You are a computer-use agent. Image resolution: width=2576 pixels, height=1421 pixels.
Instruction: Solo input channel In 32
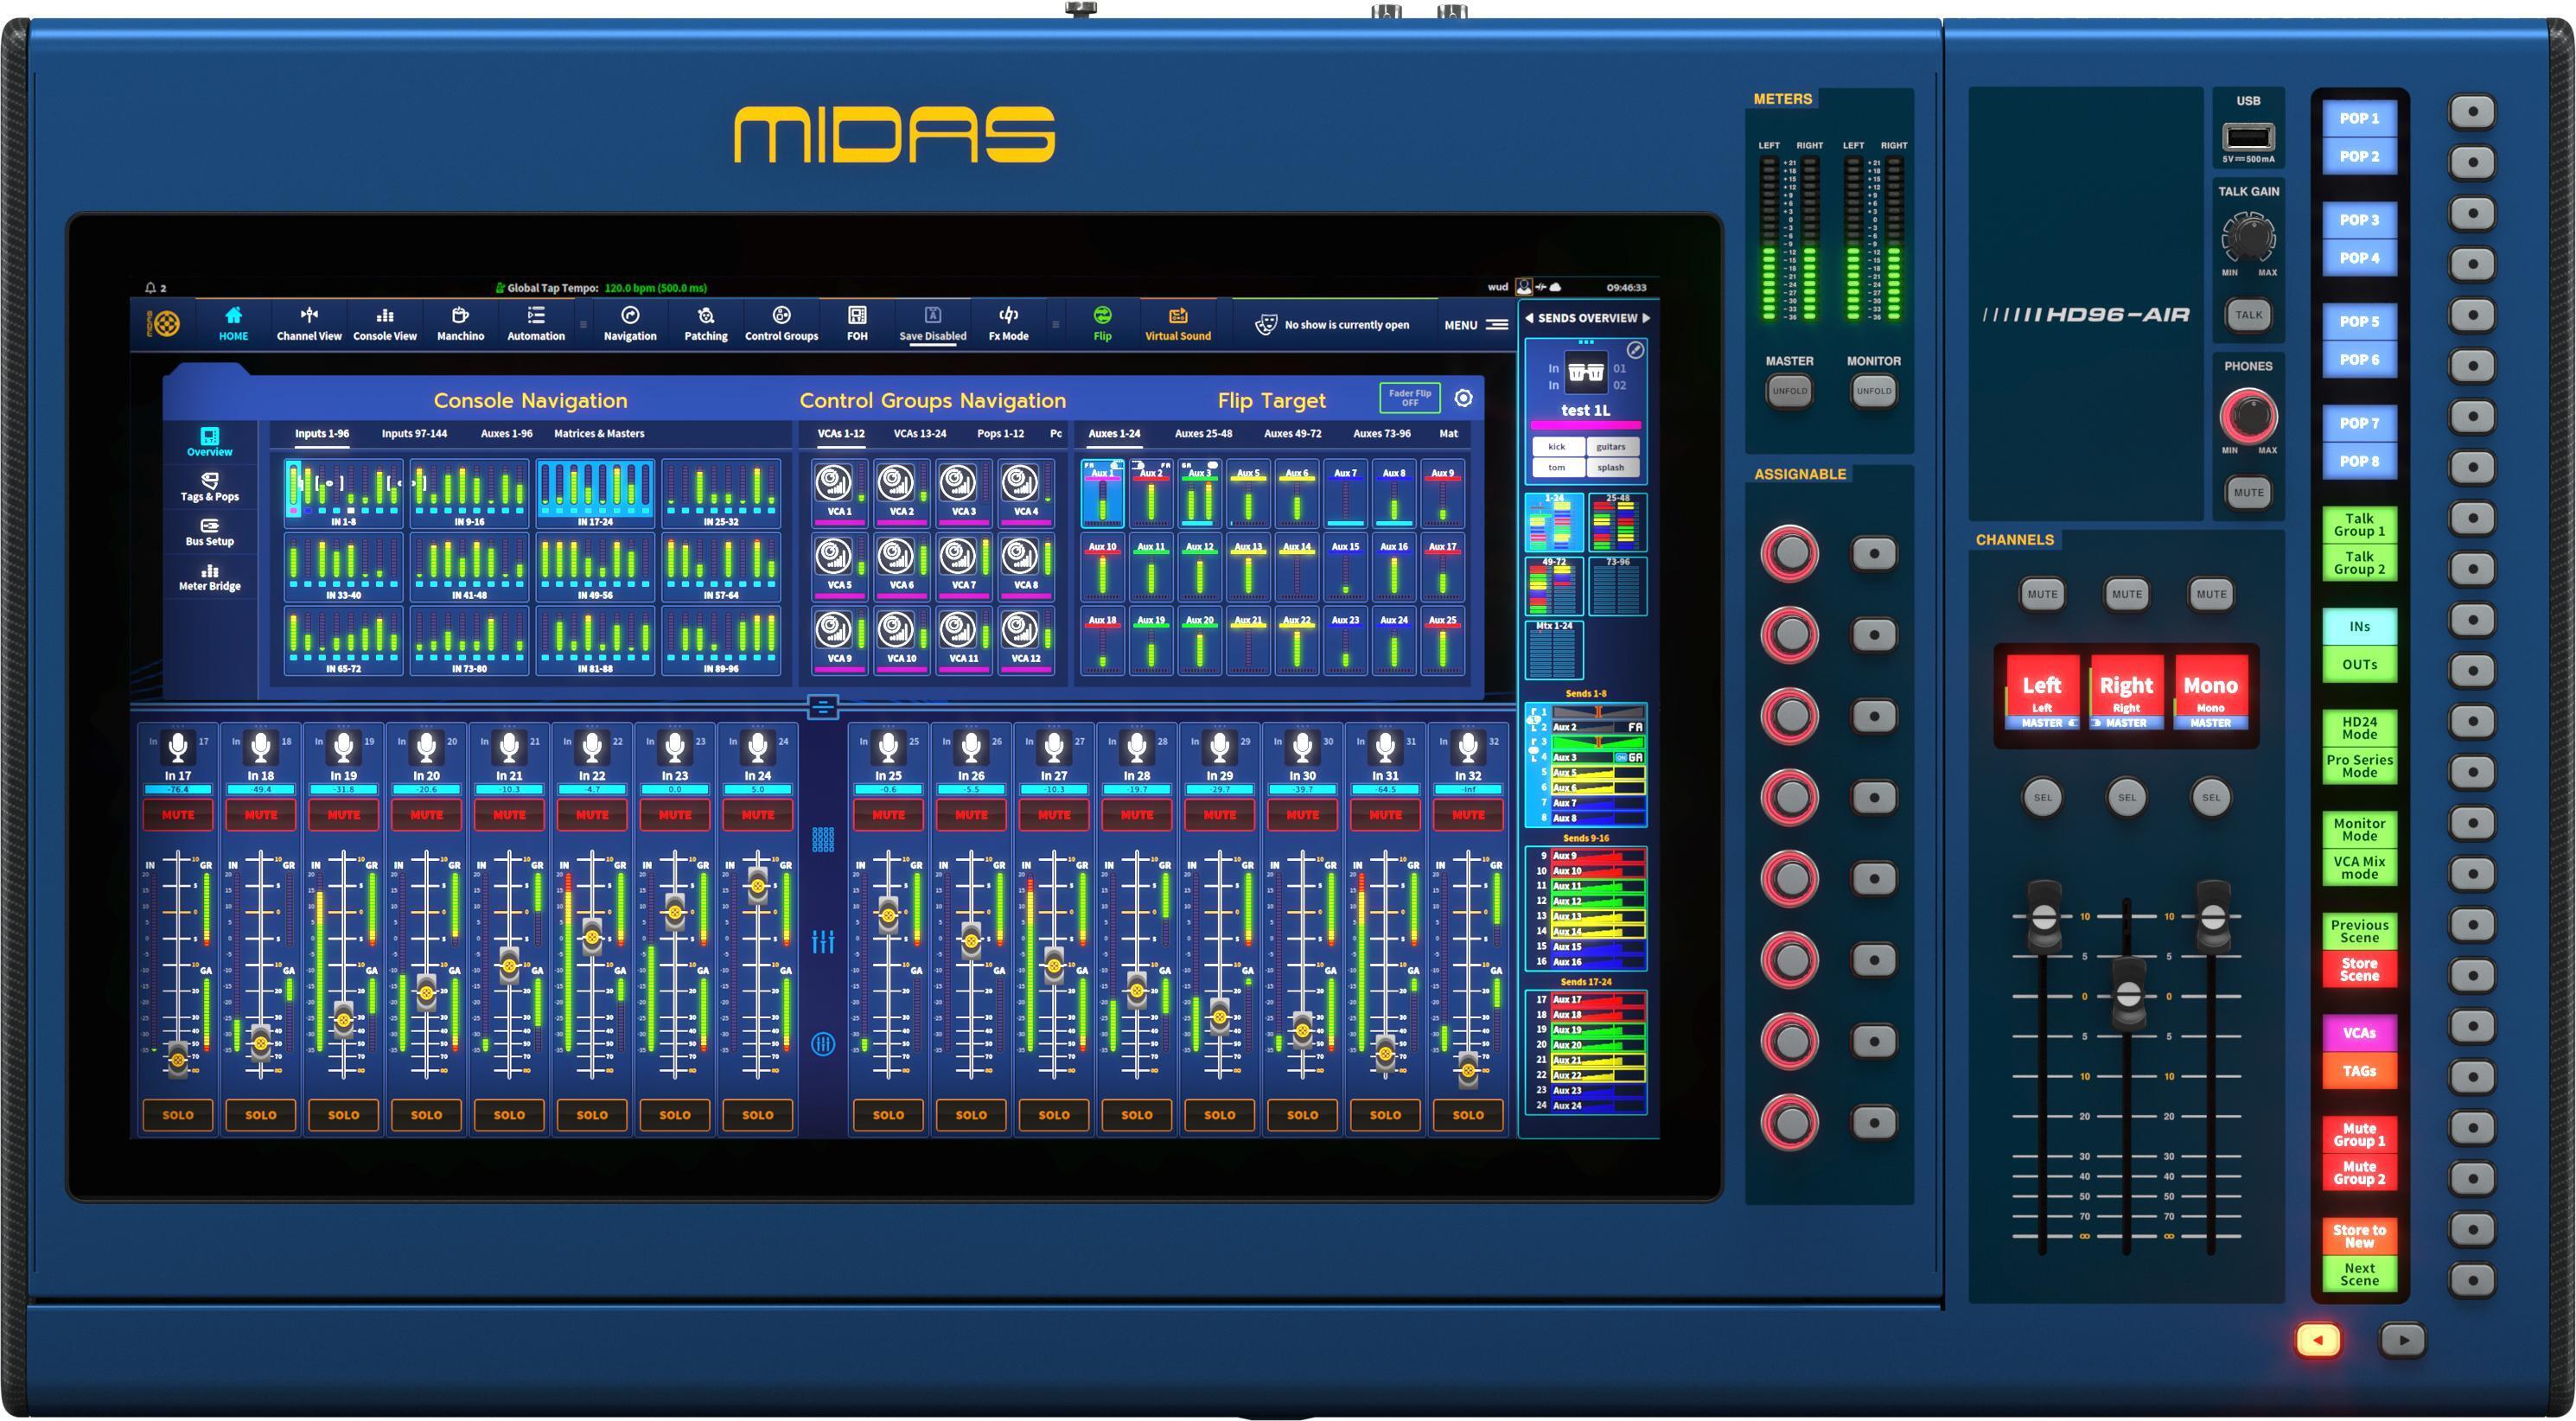tap(1467, 1114)
